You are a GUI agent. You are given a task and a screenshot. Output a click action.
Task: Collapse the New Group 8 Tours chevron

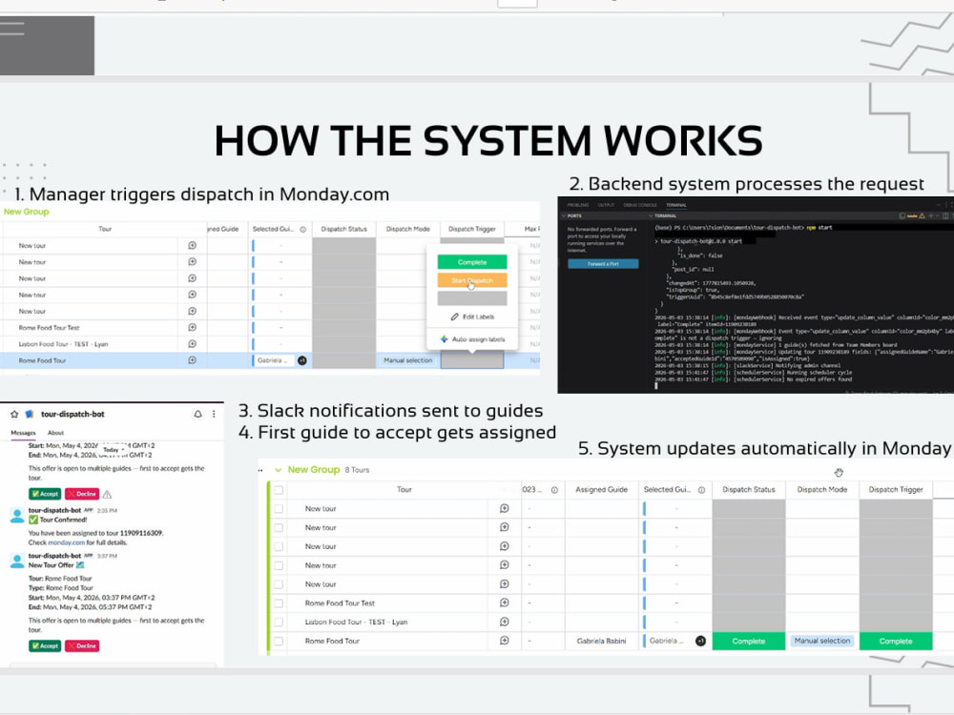278,470
